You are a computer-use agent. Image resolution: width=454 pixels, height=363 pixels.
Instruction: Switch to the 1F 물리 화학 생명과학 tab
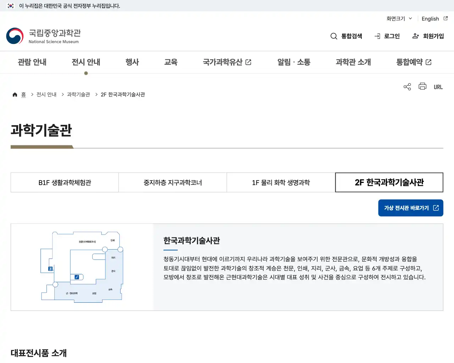point(280,182)
